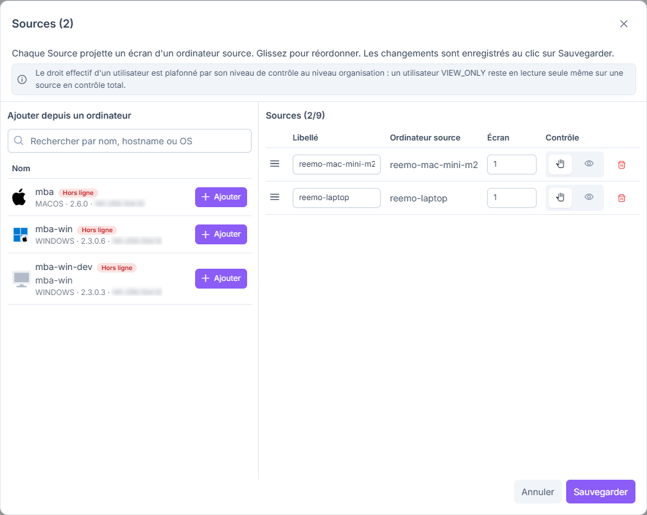This screenshot has width=647, height=515.
Task: Add the mba-win-dev computer as a source
Action: (221, 278)
